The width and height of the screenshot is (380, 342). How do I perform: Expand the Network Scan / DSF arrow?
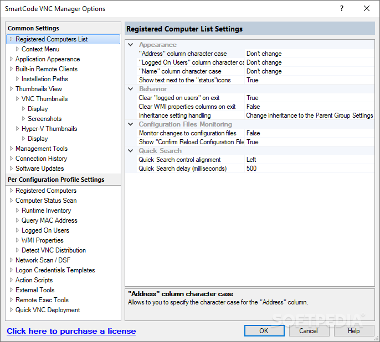pyautogui.click(x=11, y=260)
